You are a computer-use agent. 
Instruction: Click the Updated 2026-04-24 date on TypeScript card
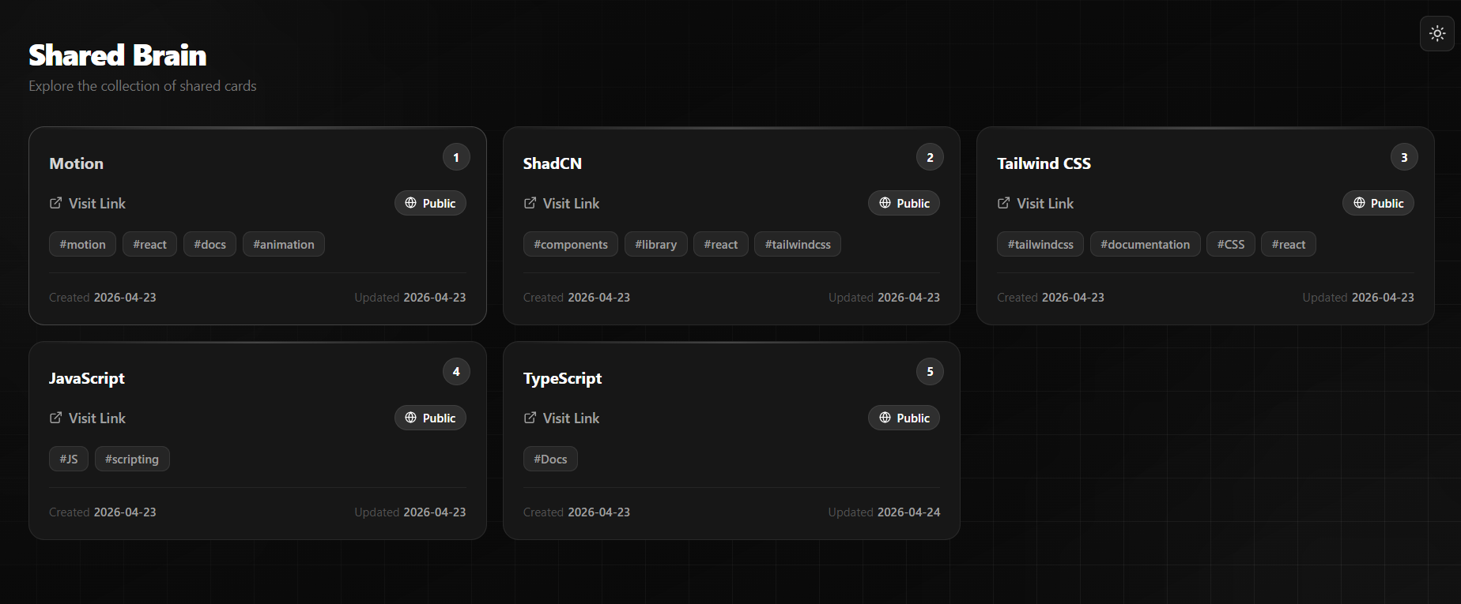(884, 512)
